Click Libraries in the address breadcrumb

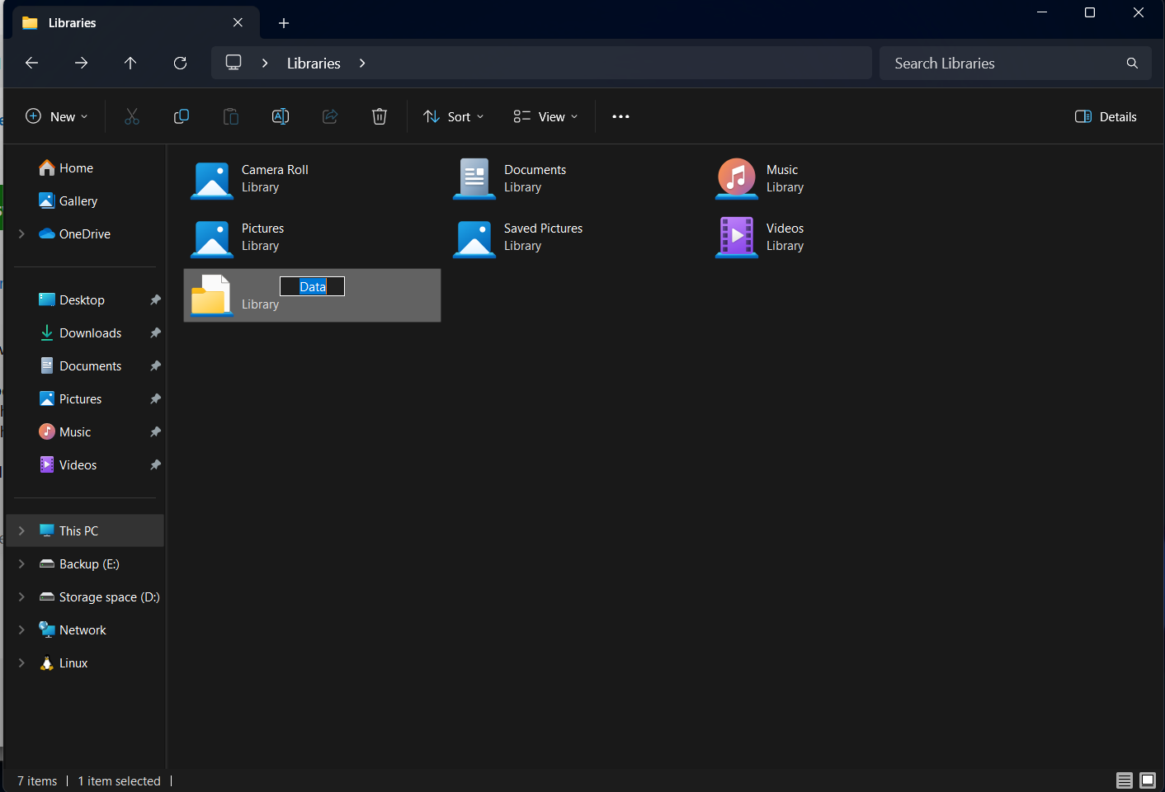tap(314, 64)
